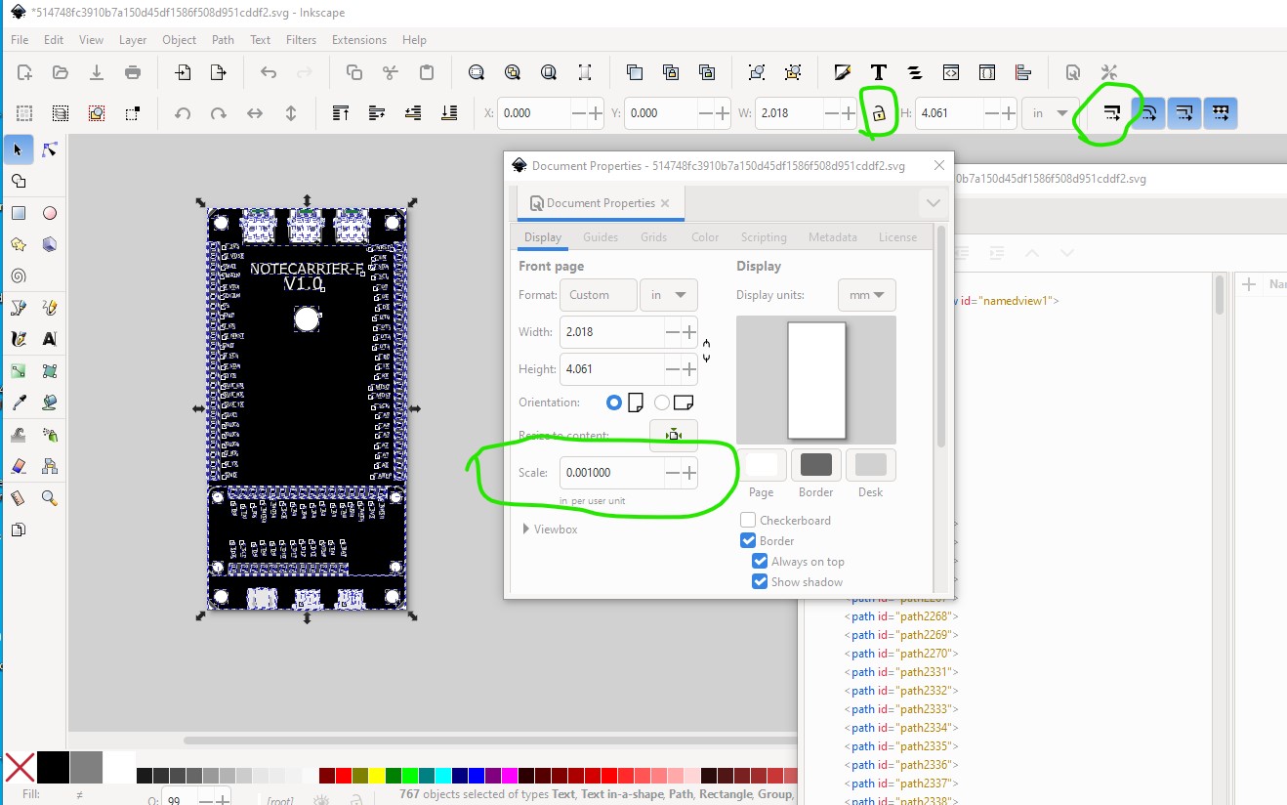The height and width of the screenshot is (805, 1287).
Task: Select the Measure ruler tool
Action: pos(18,498)
